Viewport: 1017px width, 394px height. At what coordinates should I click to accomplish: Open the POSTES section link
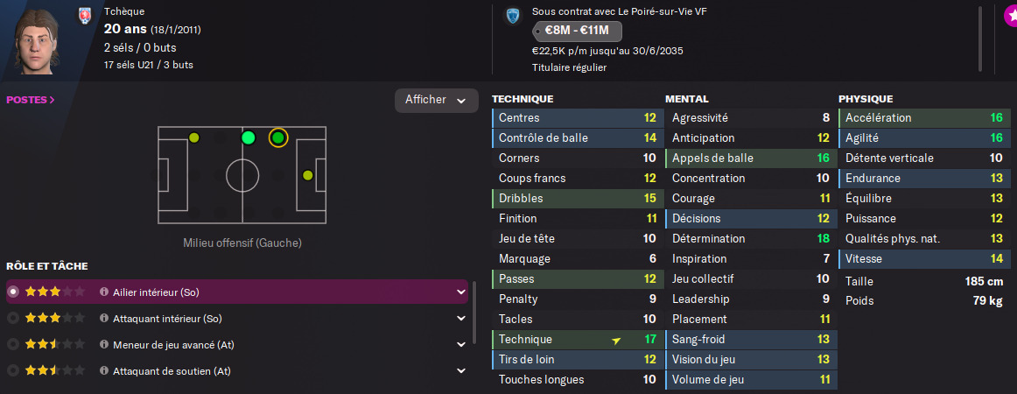[31, 100]
